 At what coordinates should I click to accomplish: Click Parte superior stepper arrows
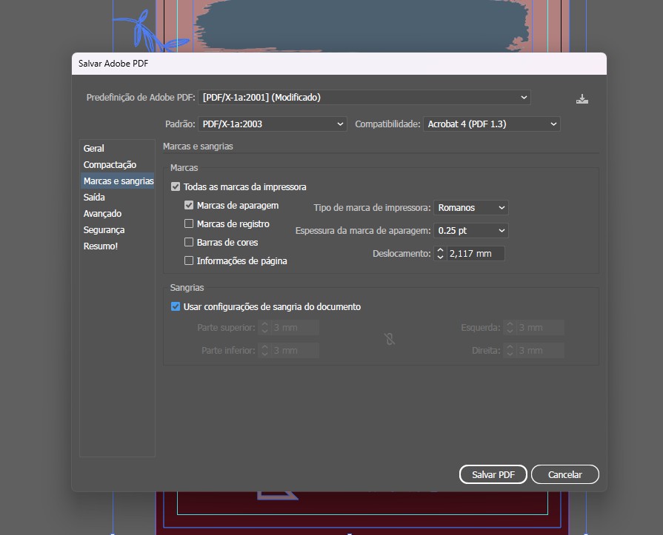tap(264, 328)
